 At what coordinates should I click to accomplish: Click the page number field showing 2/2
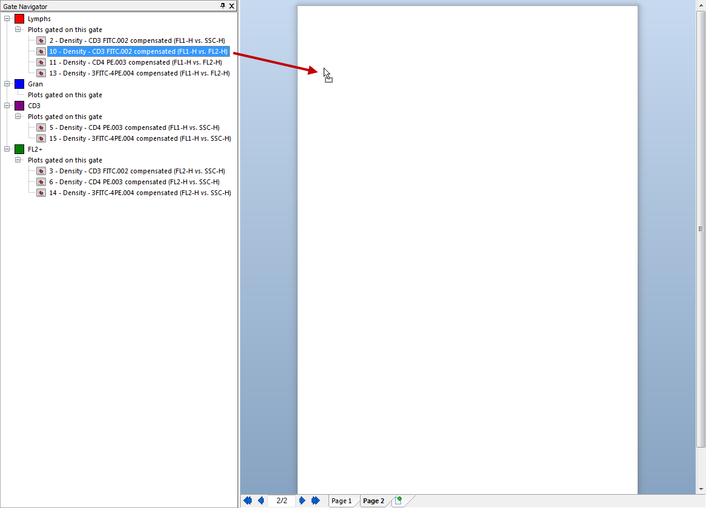point(282,501)
